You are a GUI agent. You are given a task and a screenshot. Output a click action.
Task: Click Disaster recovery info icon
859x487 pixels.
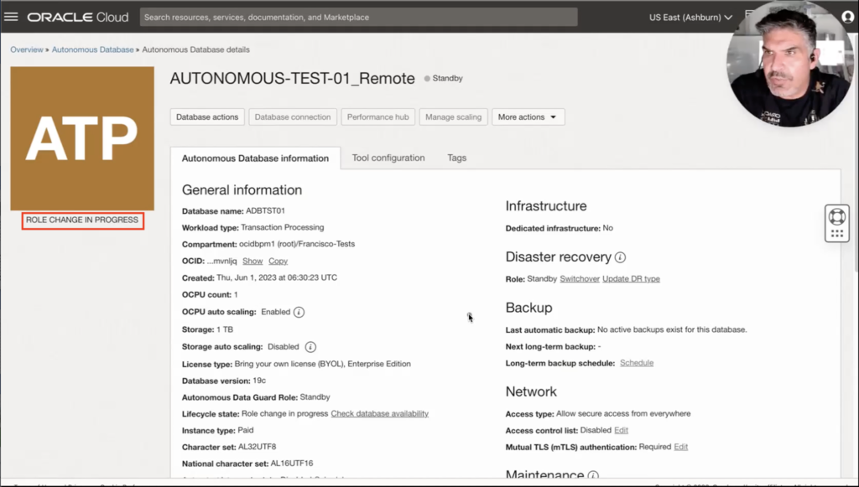[x=621, y=257]
